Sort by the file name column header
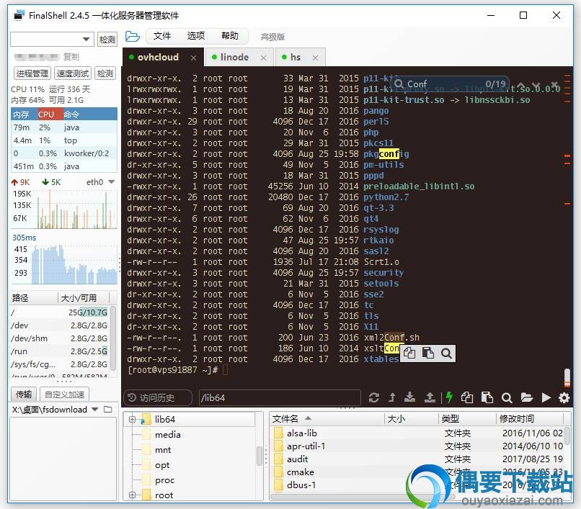This screenshot has width=581, height=509. (326, 419)
